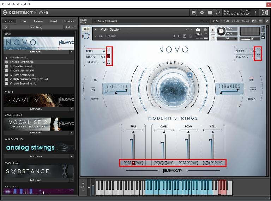
Task: Click next multi arrow beside New (default)
Action: tap(207, 21)
